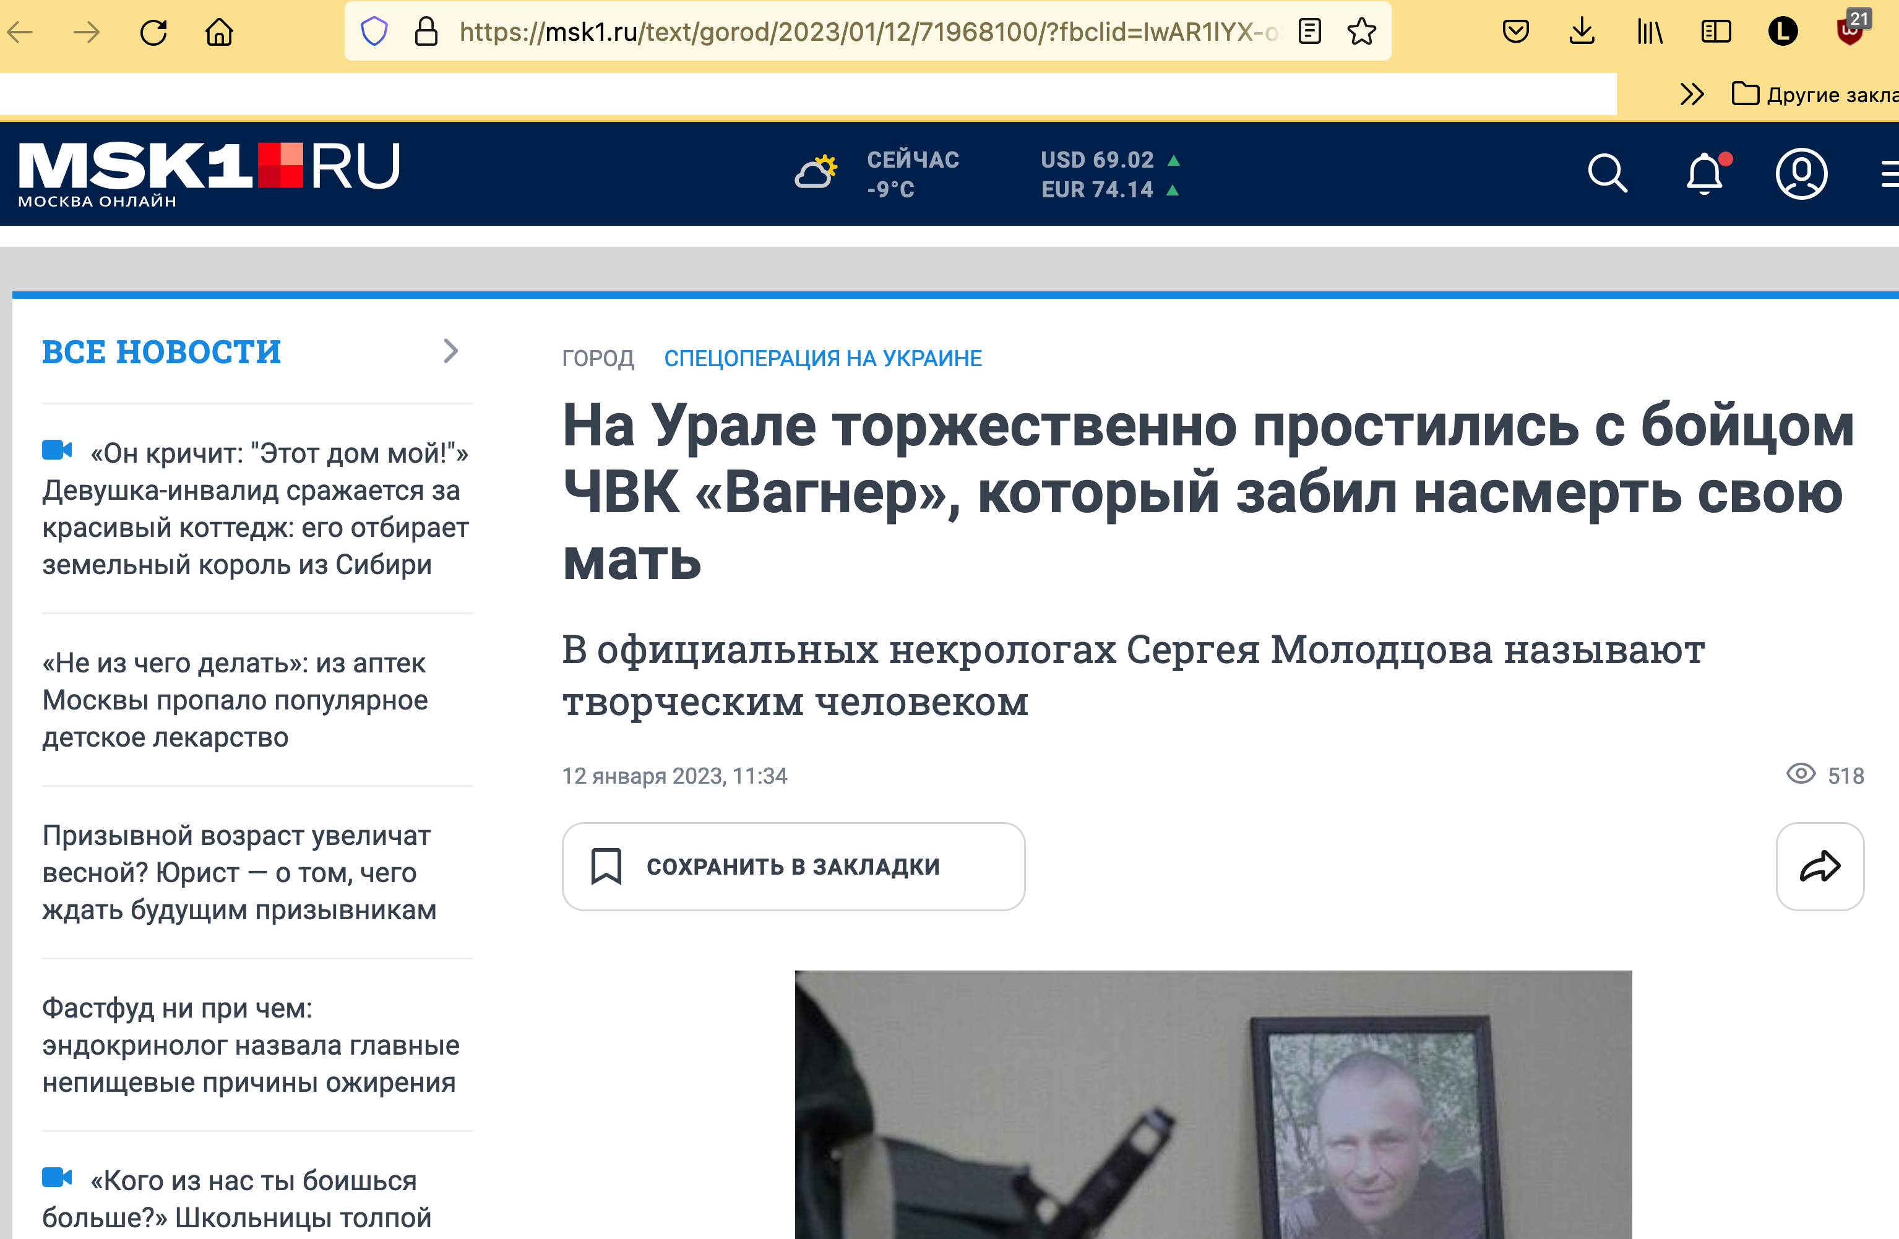Open the MSK1.RU homepage logo

tap(209, 174)
